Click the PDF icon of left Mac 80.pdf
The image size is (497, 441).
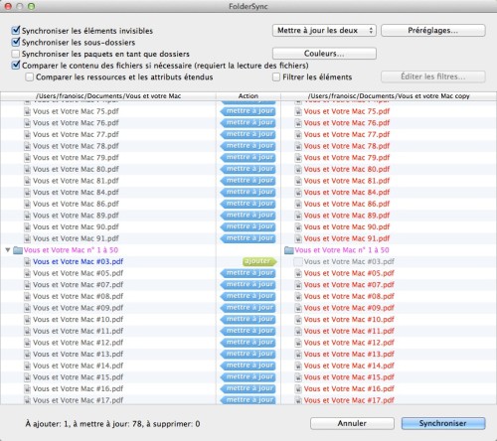point(27,169)
